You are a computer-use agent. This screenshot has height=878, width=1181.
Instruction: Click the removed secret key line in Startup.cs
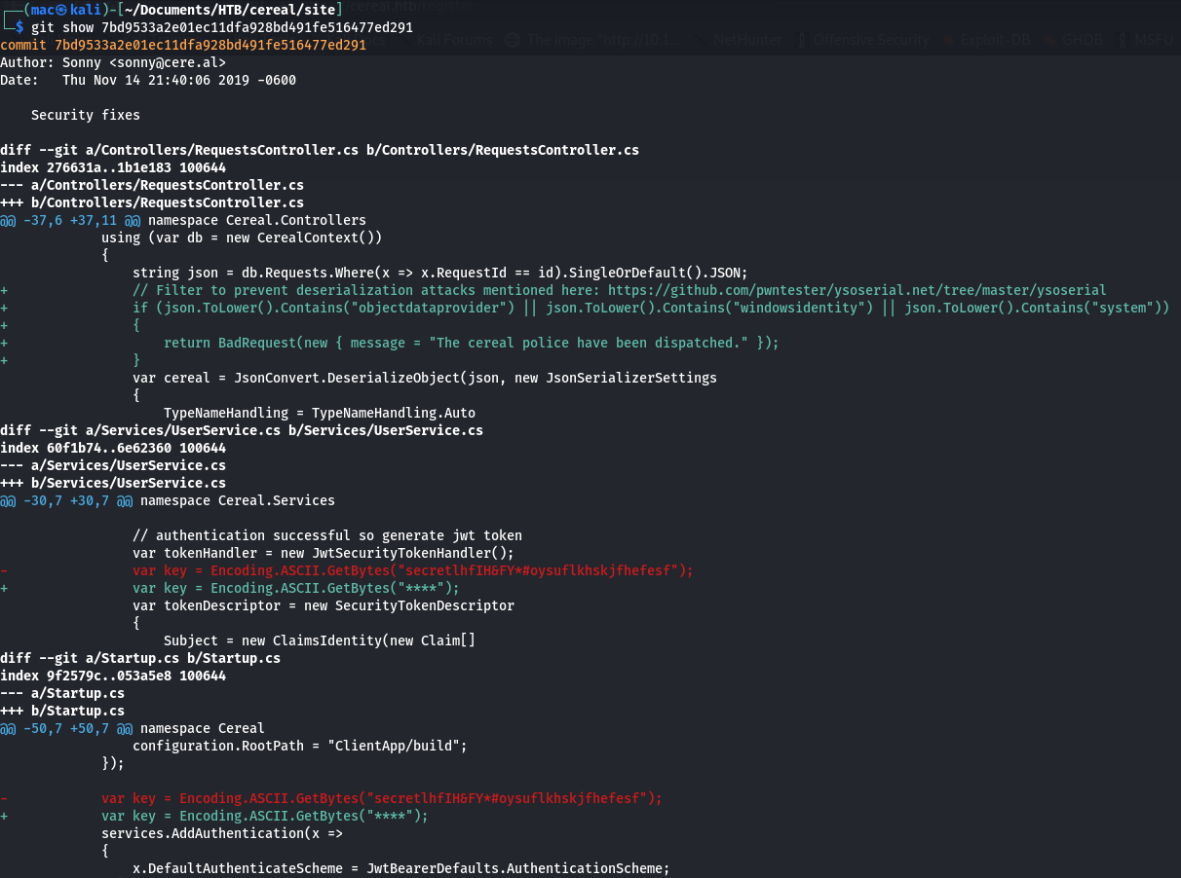[x=382, y=798]
